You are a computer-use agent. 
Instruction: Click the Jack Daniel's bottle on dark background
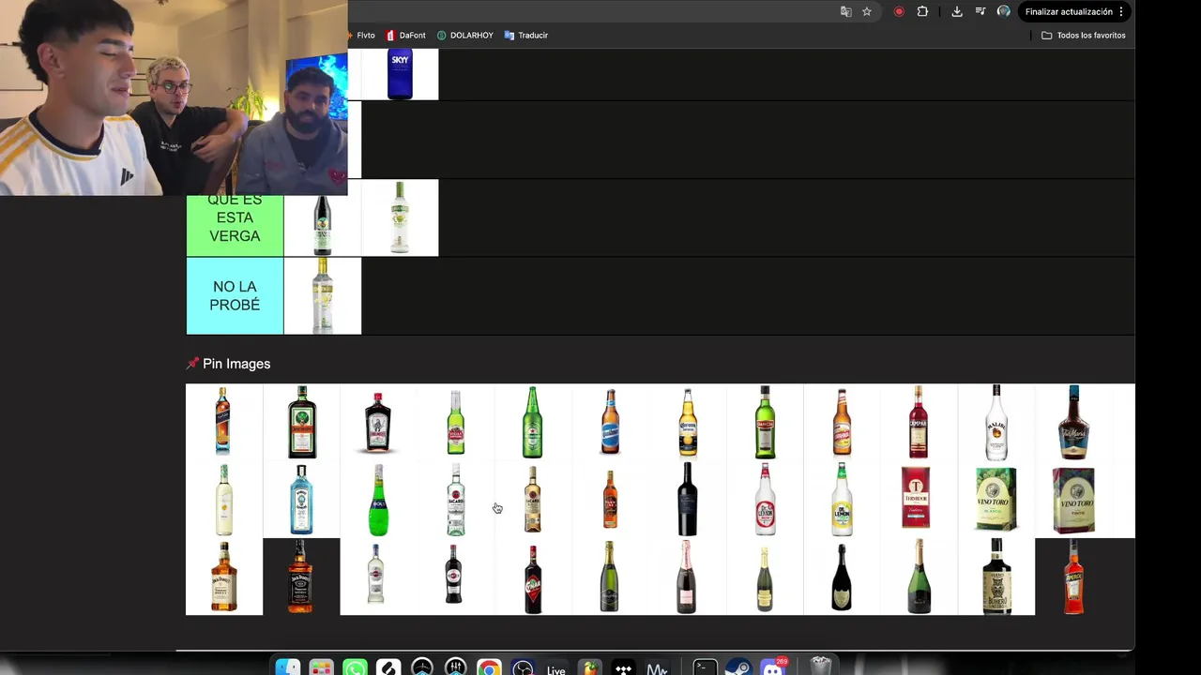pos(301,577)
